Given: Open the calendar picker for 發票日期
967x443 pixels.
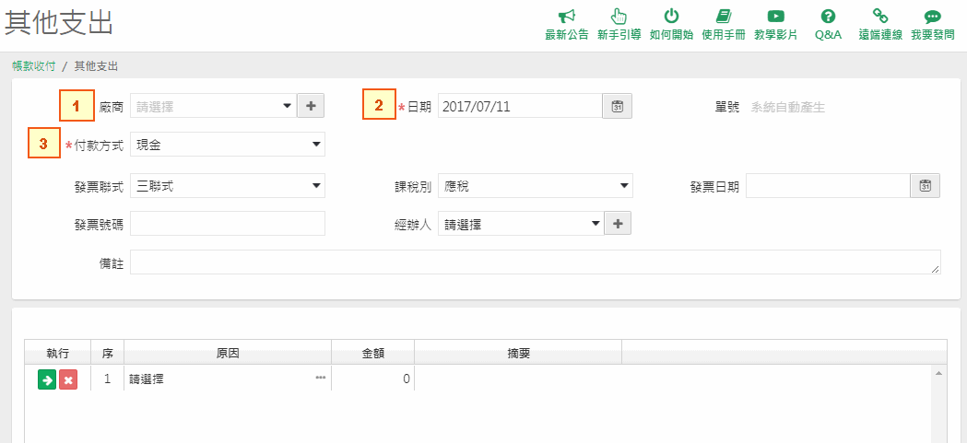Looking at the screenshot, I should point(926,185).
